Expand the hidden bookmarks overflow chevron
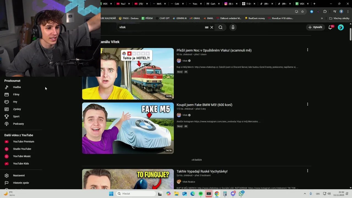This screenshot has height=198, width=352. pos(322,18)
